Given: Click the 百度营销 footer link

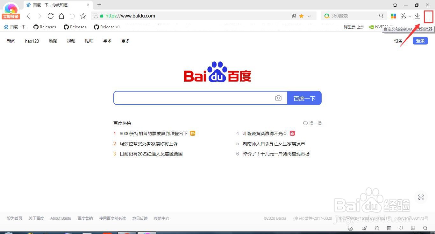Looking at the screenshot, I should (x=85, y=218).
